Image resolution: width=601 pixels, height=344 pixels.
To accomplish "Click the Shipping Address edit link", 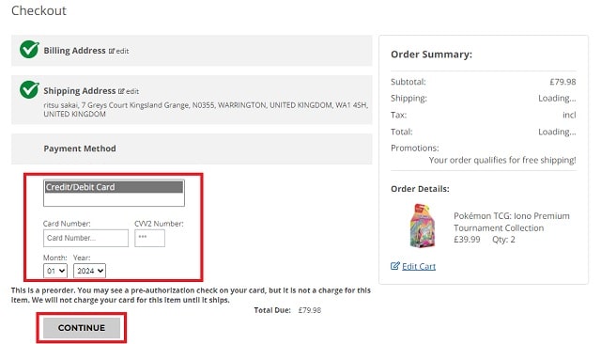I will tap(132, 91).
